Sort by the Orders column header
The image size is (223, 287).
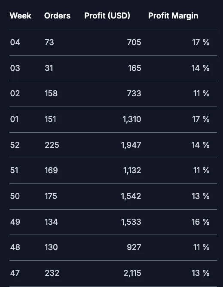pos(57,16)
